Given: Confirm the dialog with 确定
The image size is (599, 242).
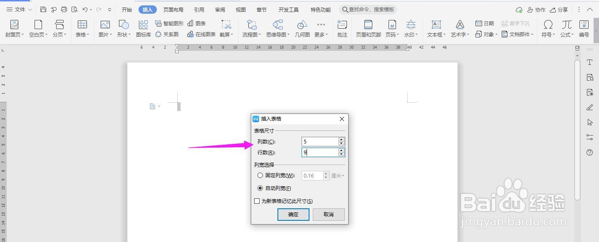Looking at the screenshot, I should 293,215.
